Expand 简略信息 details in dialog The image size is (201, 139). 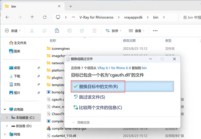click(81, 122)
